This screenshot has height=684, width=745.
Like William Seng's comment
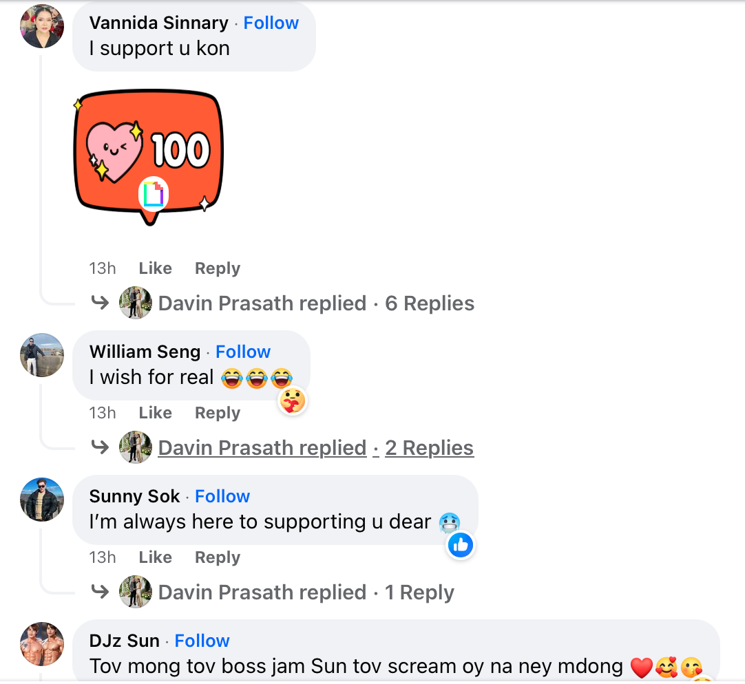click(x=155, y=413)
